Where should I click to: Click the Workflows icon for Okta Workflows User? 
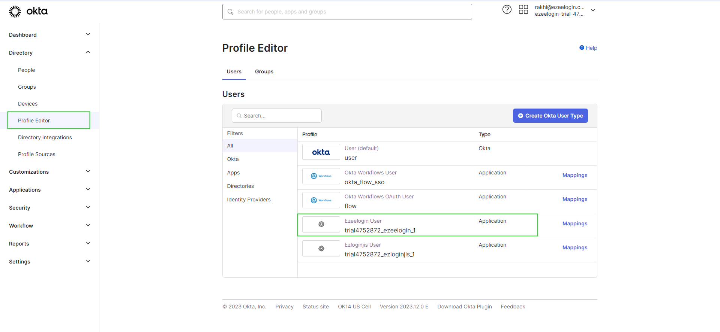(321, 176)
